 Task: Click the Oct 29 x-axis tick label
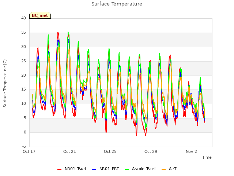(151, 151)
